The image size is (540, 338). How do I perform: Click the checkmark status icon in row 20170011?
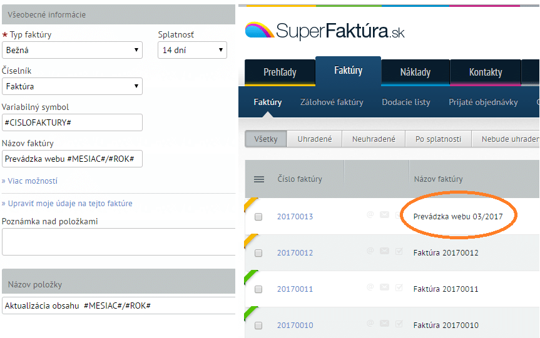(399, 287)
